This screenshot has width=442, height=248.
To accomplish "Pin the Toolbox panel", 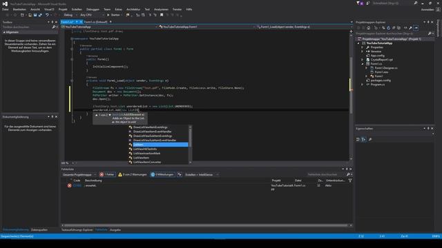I will (52, 22).
